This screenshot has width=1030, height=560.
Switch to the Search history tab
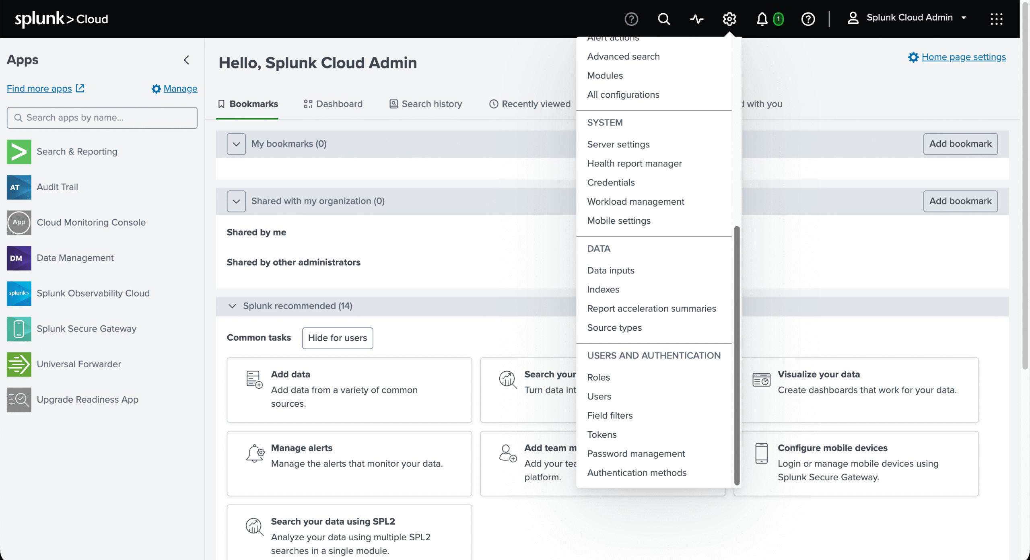pyautogui.click(x=426, y=104)
